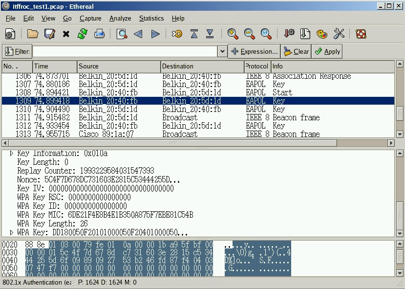This screenshot has width=405, height=289.
Task: Go to the first packet icon
Action: (194, 34)
